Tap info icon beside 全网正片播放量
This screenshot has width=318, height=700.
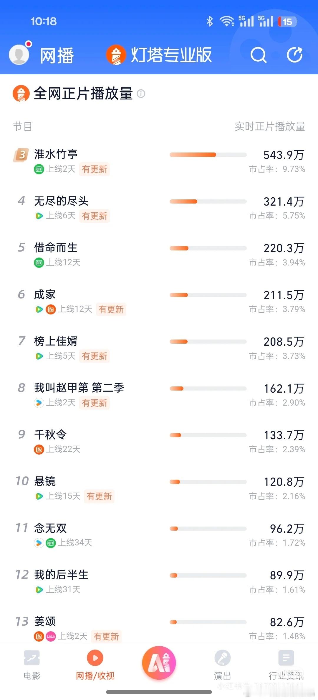coord(141,94)
